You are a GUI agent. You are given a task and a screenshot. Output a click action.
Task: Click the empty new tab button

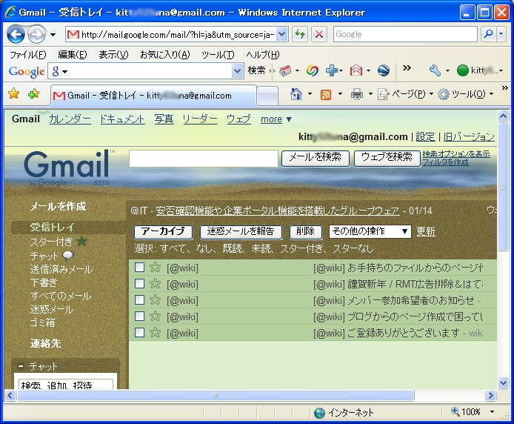click(267, 96)
